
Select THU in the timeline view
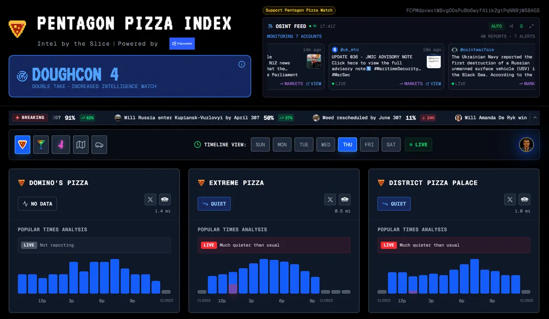click(347, 144)
